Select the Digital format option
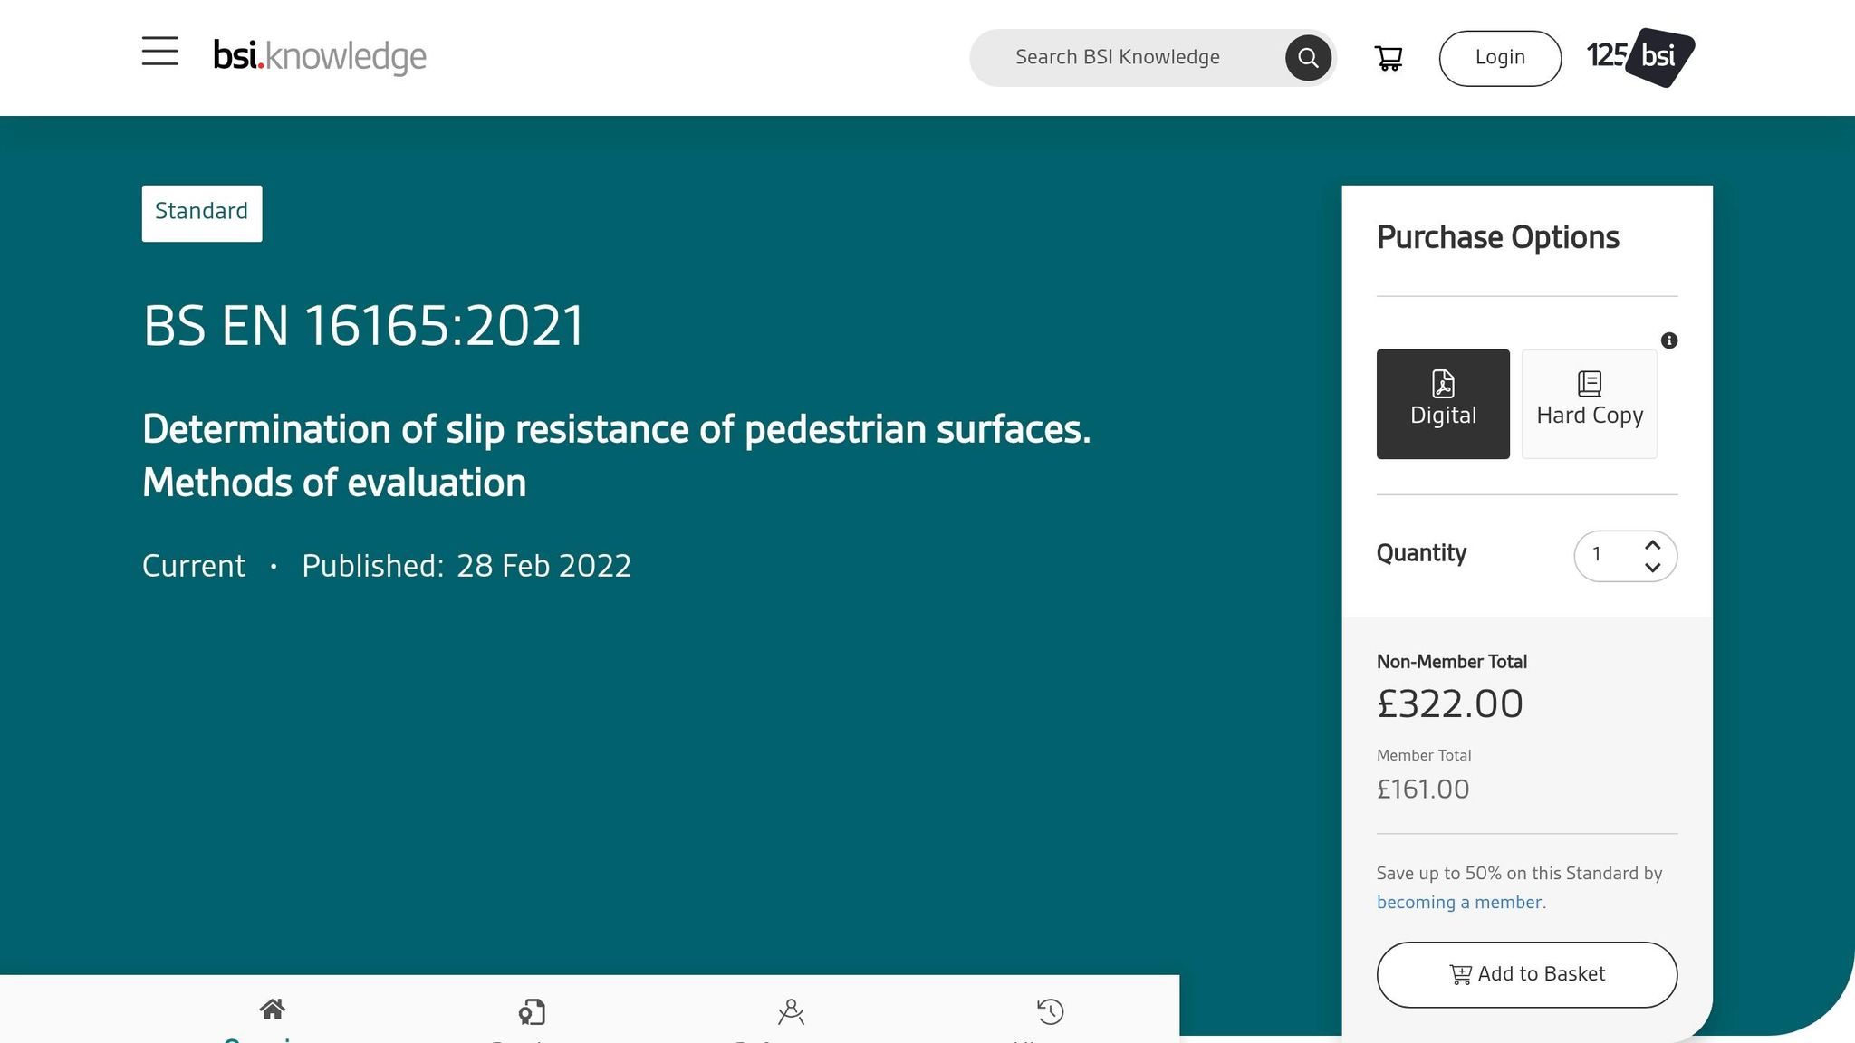This screenshot has width=1855, height=1043. click(x=1443, y=404)
